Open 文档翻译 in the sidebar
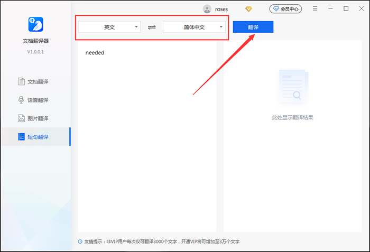The height and width of the screenshot is (252, 370). point(36,82)
